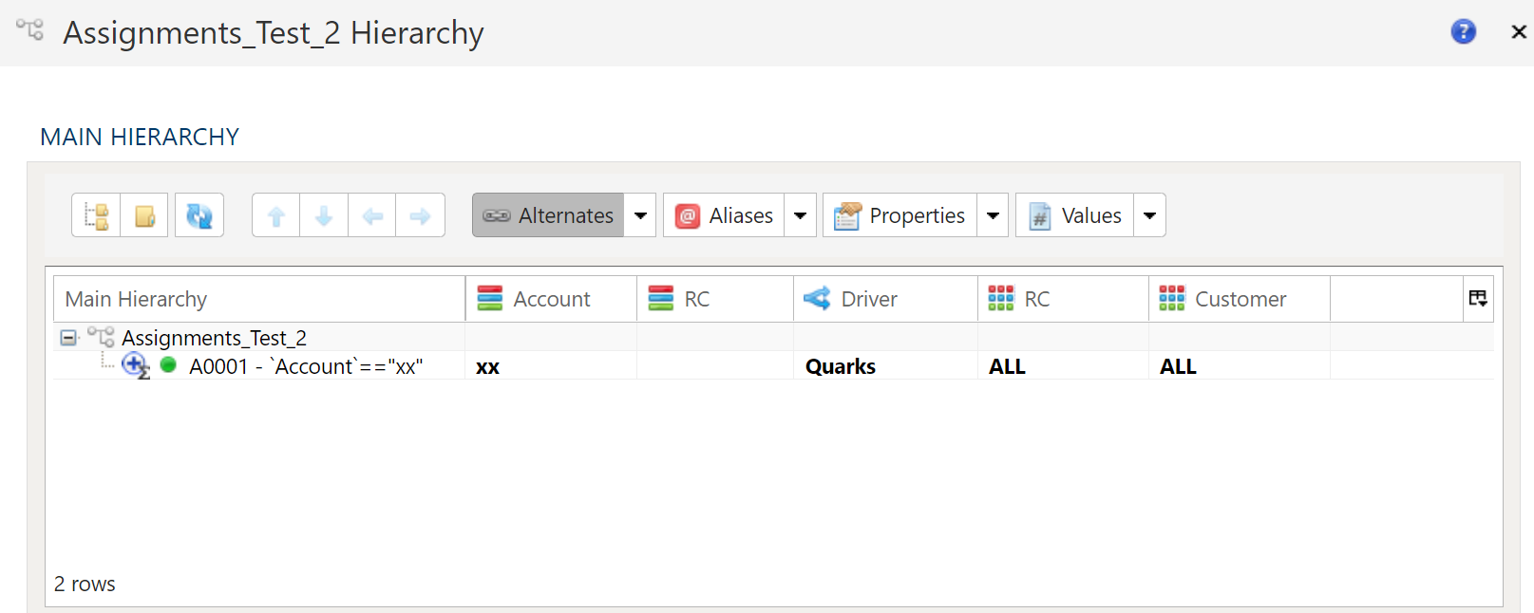Click the Properties button
The image size is (1534, 613).
(900, 215)
